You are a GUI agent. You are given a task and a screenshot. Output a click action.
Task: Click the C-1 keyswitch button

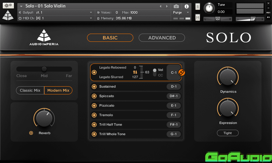pos(174,72)
